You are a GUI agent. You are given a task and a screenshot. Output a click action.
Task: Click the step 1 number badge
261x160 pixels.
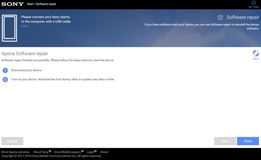(5, 70)
